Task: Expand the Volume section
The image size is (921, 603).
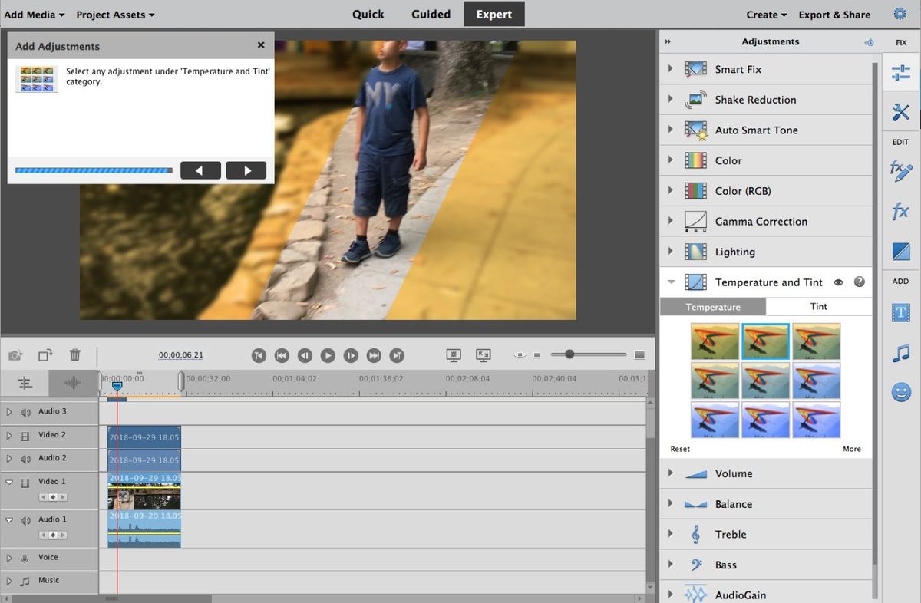Action: coord(670,473)
